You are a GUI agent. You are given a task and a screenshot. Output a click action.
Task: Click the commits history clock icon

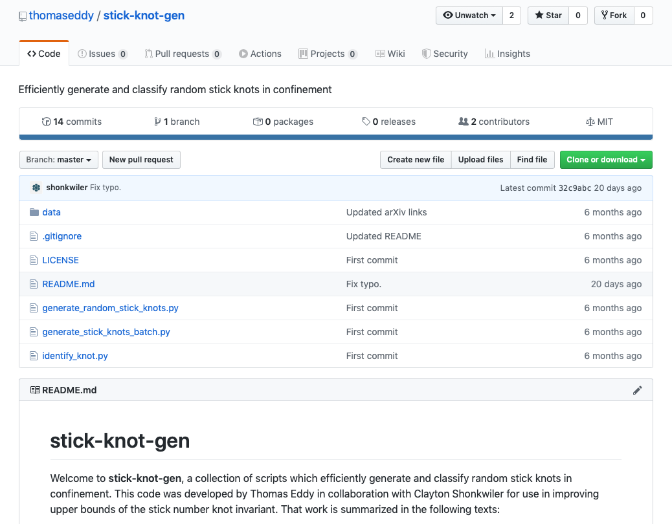[46, 122]
